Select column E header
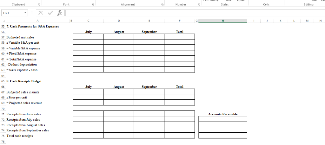This screenshot has width=325, height=145. click(149, 21)
